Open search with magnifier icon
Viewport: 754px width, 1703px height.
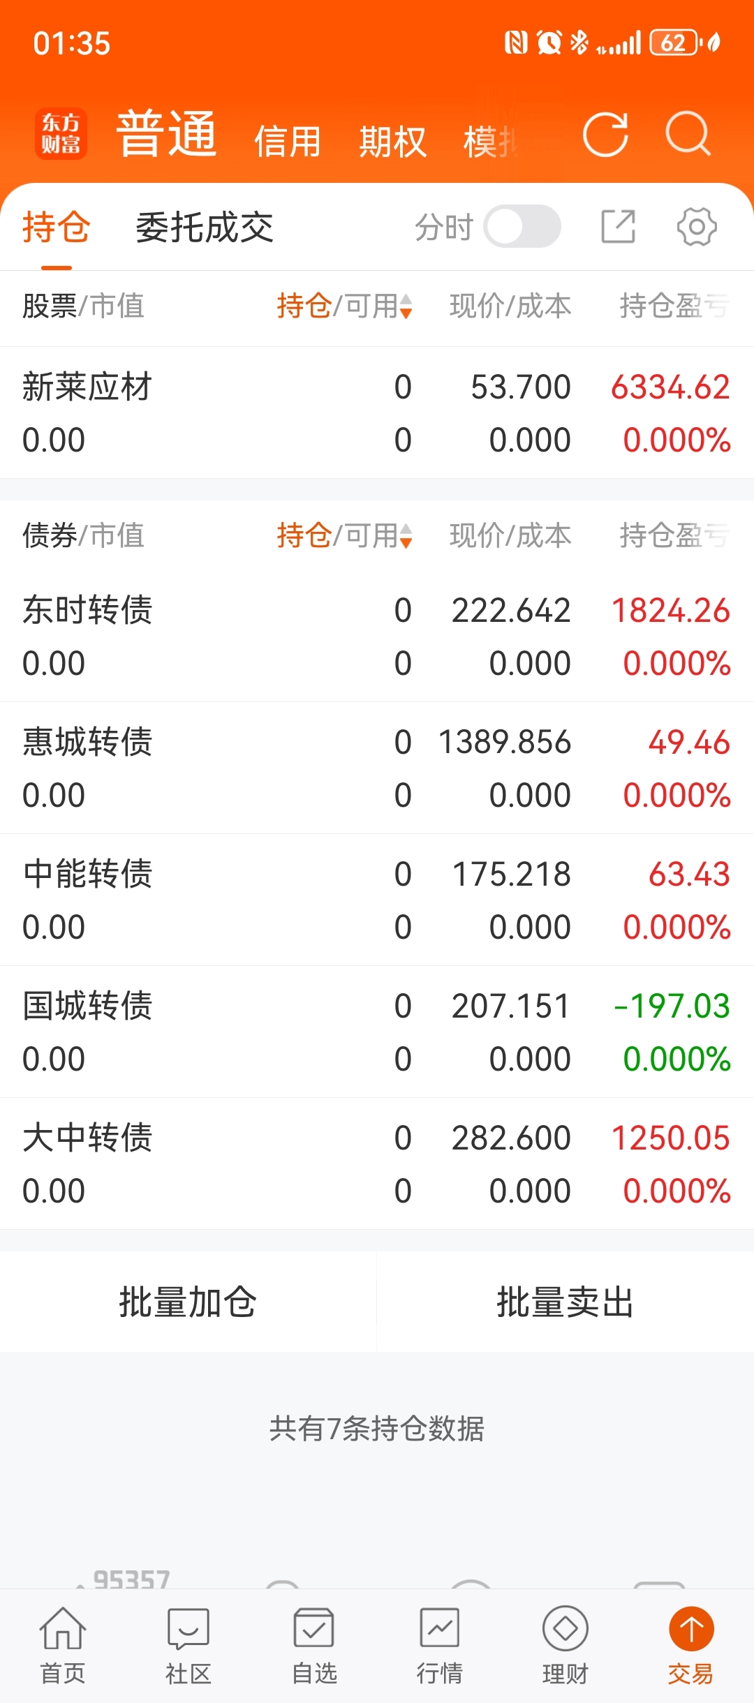point(688,134)
